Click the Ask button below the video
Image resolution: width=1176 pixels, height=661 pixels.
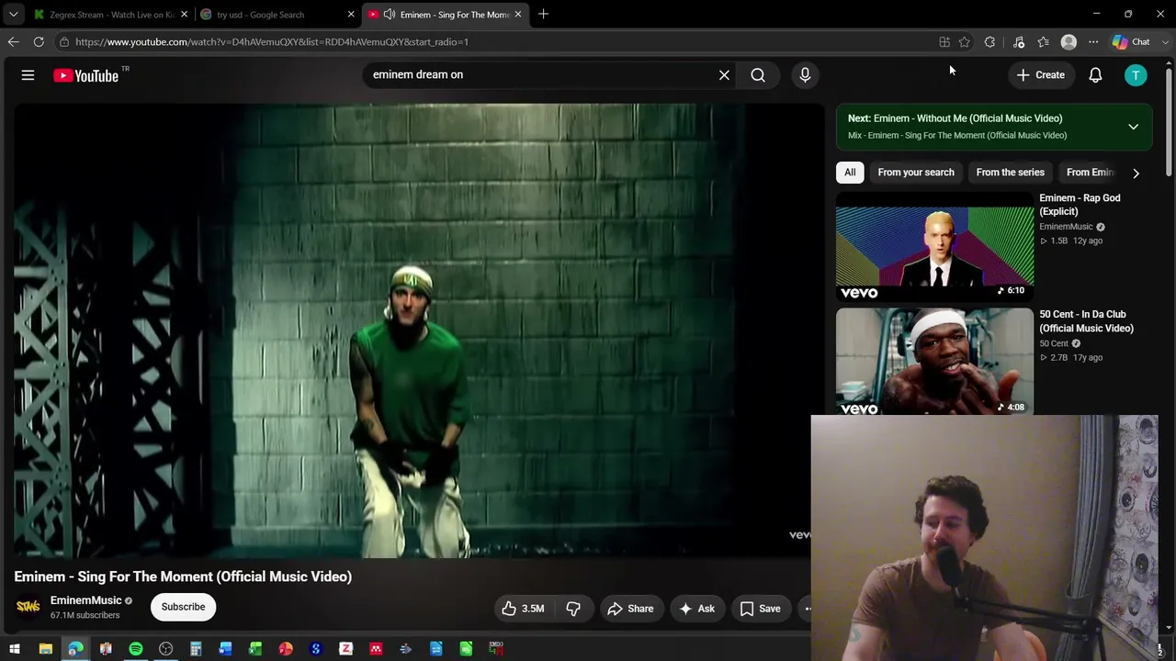tap(696, 609)
